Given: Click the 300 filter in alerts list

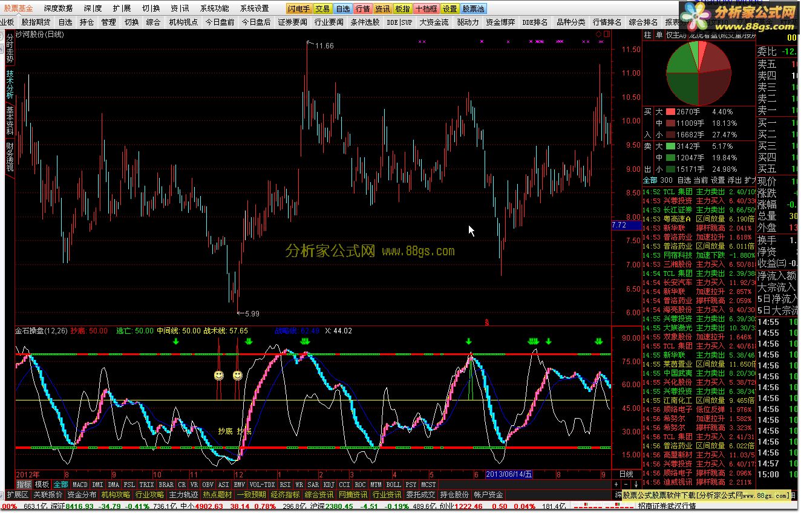Looking at the screenshot, I should point(667,180).
